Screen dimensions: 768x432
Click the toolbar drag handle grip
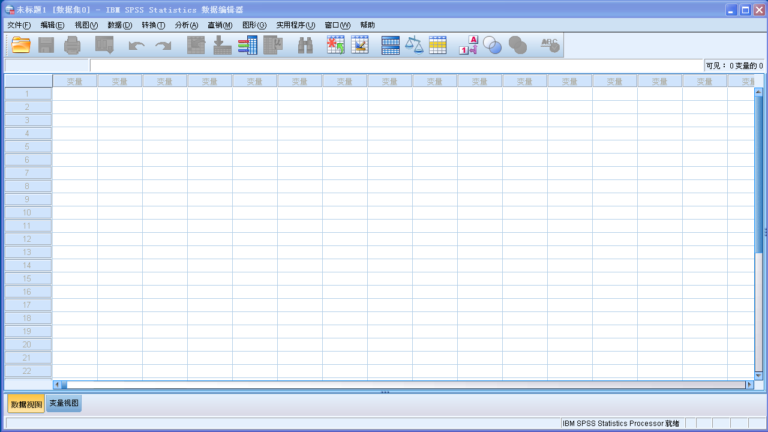tap(7, 45)
